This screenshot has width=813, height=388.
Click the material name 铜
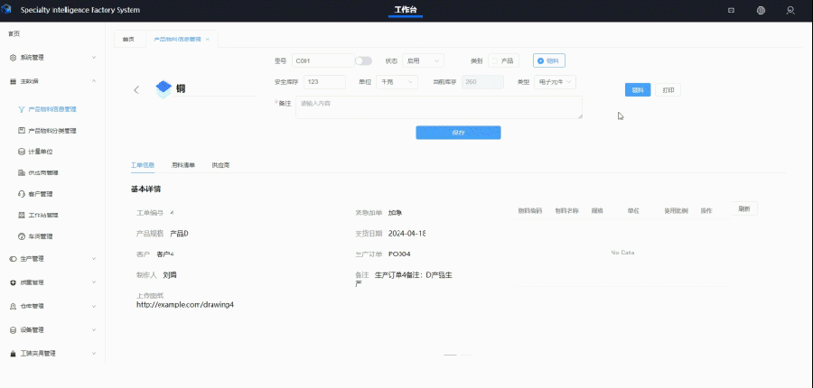pyautogui.click(x=181, y=89)
